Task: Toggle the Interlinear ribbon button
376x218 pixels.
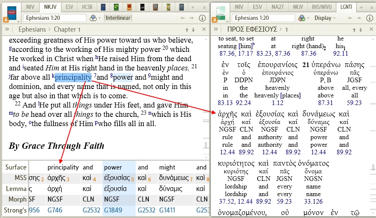Action: tap(118, 18)
